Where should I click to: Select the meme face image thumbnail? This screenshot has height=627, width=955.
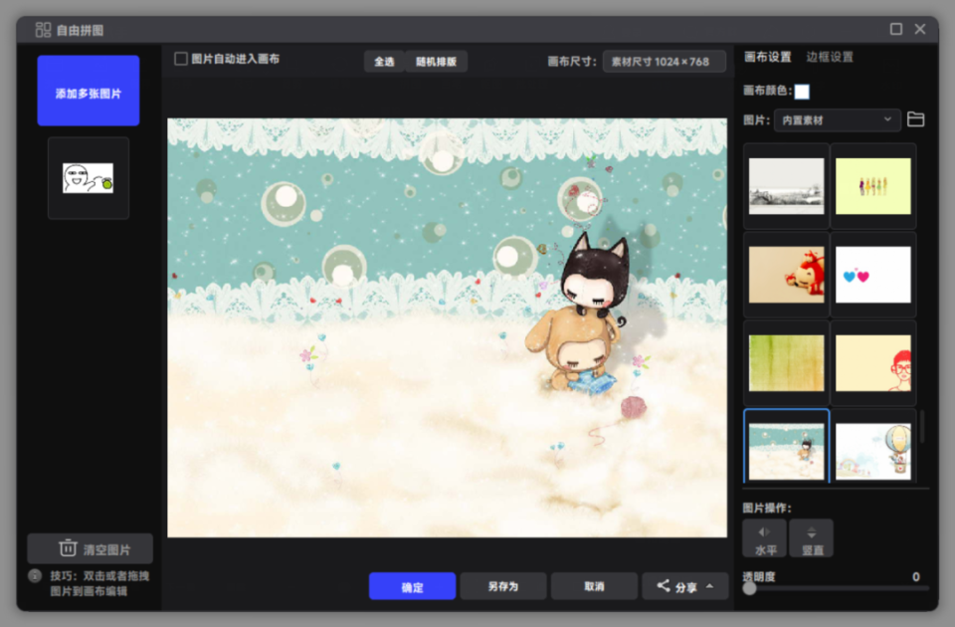click(x=89, y=178)
